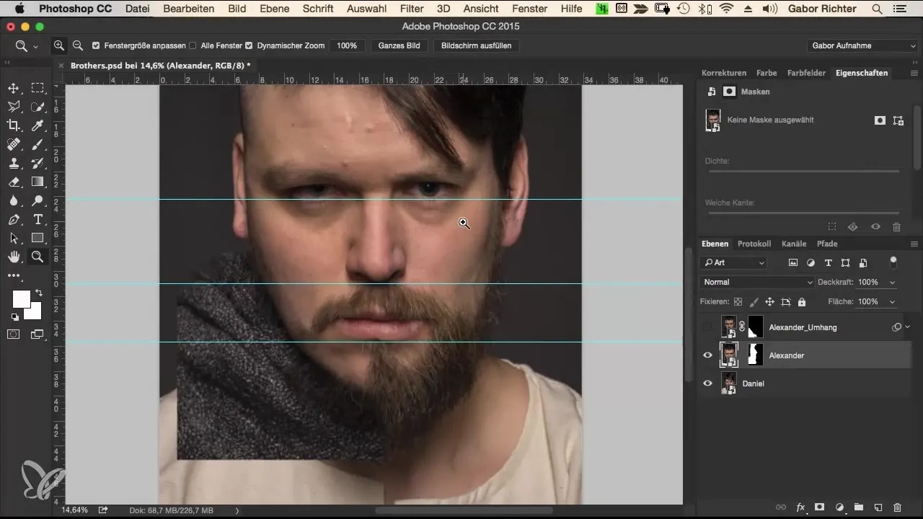Select the Crop tool
923x519 pixels.
tap(14, 125)
